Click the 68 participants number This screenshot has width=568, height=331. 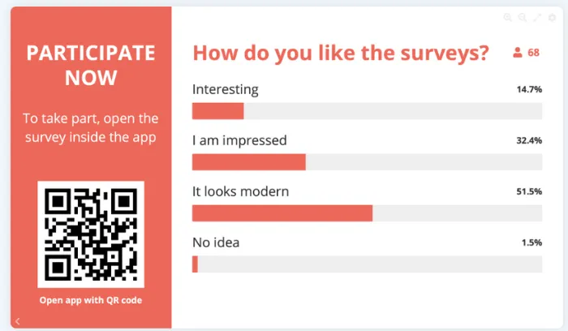point(533,53)
